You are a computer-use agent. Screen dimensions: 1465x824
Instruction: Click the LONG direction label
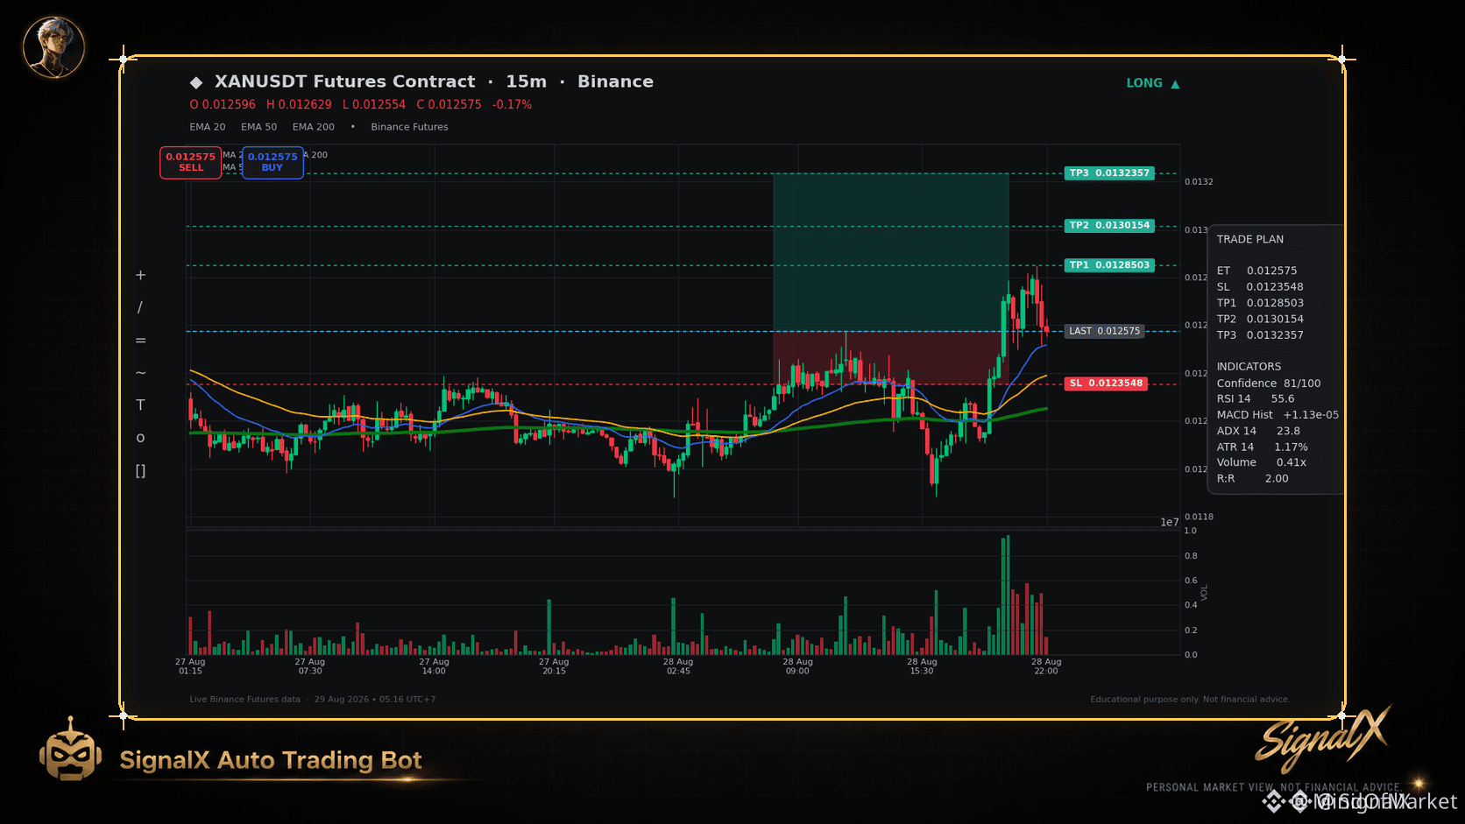[x=1144, y=83]
